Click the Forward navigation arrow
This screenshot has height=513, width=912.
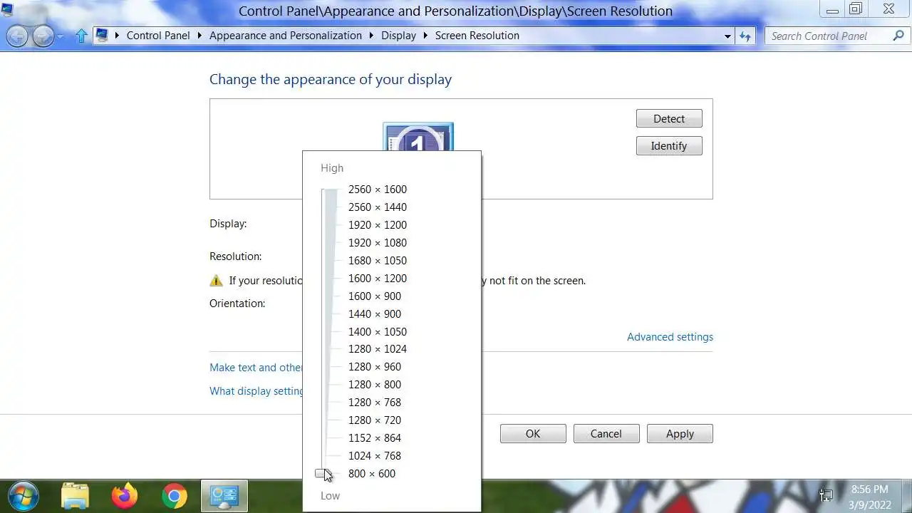[x=43, y=36]
